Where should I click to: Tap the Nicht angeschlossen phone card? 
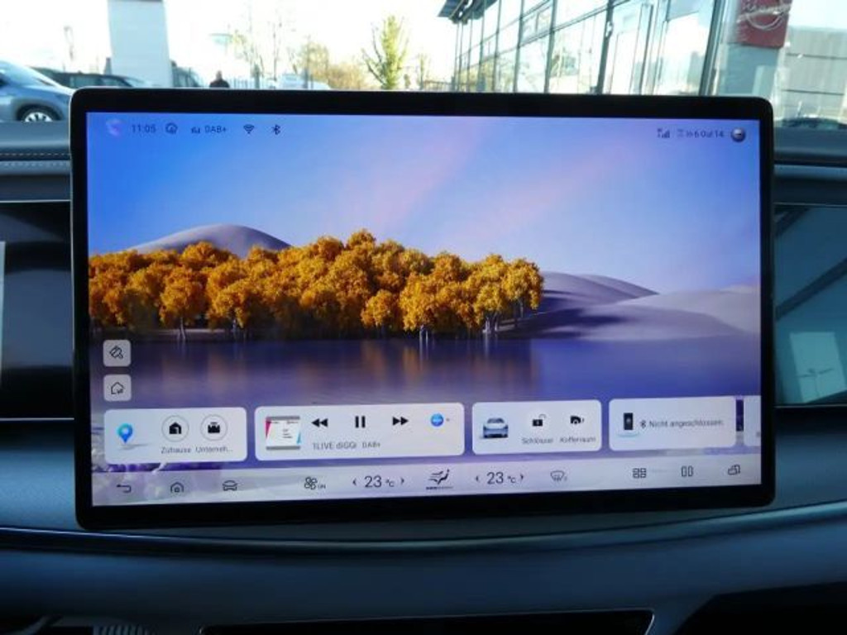coord(672,423)
